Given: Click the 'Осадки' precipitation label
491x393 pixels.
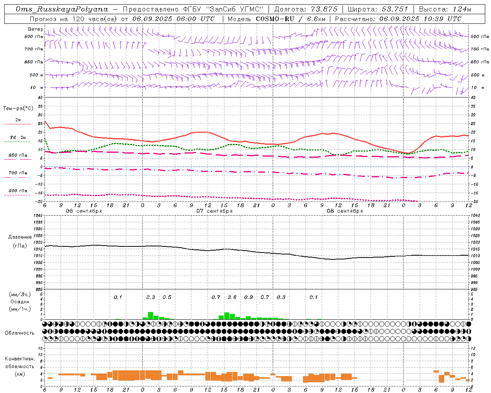Looking at the screenshot, I should [x=20, y=302].
